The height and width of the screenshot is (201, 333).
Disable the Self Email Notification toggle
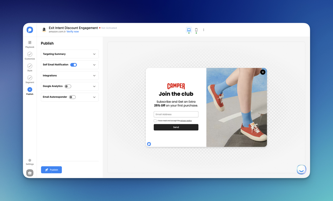[73, 64]
